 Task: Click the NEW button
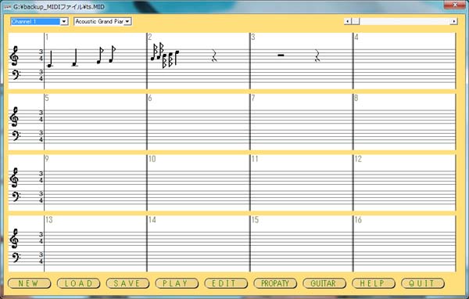29,283
